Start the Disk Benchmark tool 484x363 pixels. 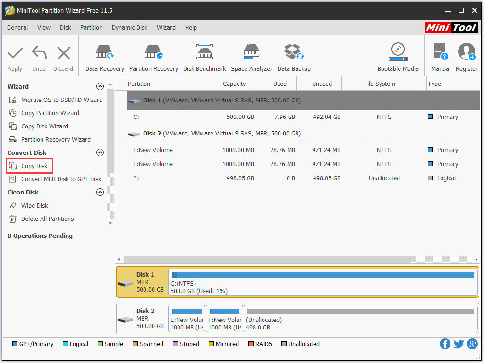tap(204, 56)
